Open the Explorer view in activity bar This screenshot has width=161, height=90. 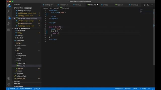[9, 5]
